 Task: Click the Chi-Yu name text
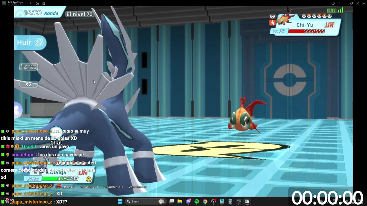pos(305,25)
